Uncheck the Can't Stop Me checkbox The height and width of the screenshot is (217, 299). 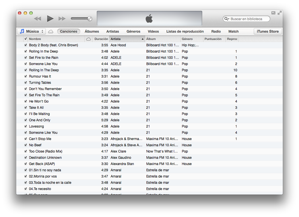(26, 139)
